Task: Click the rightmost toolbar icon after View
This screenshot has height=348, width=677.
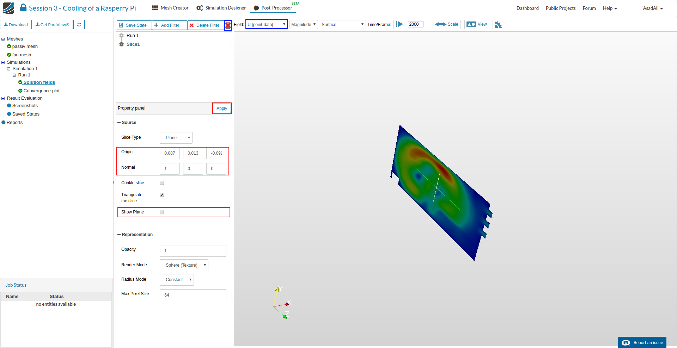Action: click(498, 24)
